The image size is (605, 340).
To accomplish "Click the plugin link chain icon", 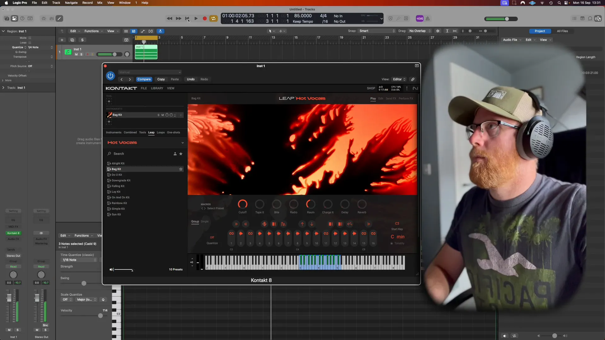I will [413, 79].
